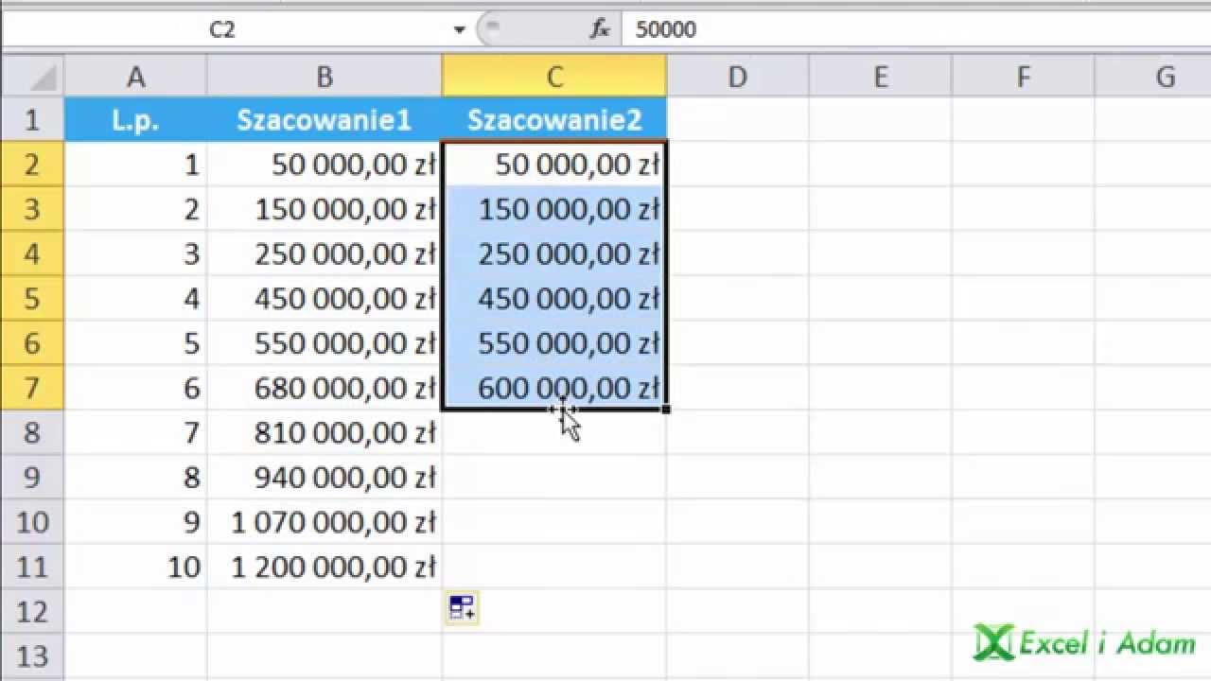Open the Auto Fill Options button
The height and width of the screenshot is (681, 1211).
tap(463, 608)
